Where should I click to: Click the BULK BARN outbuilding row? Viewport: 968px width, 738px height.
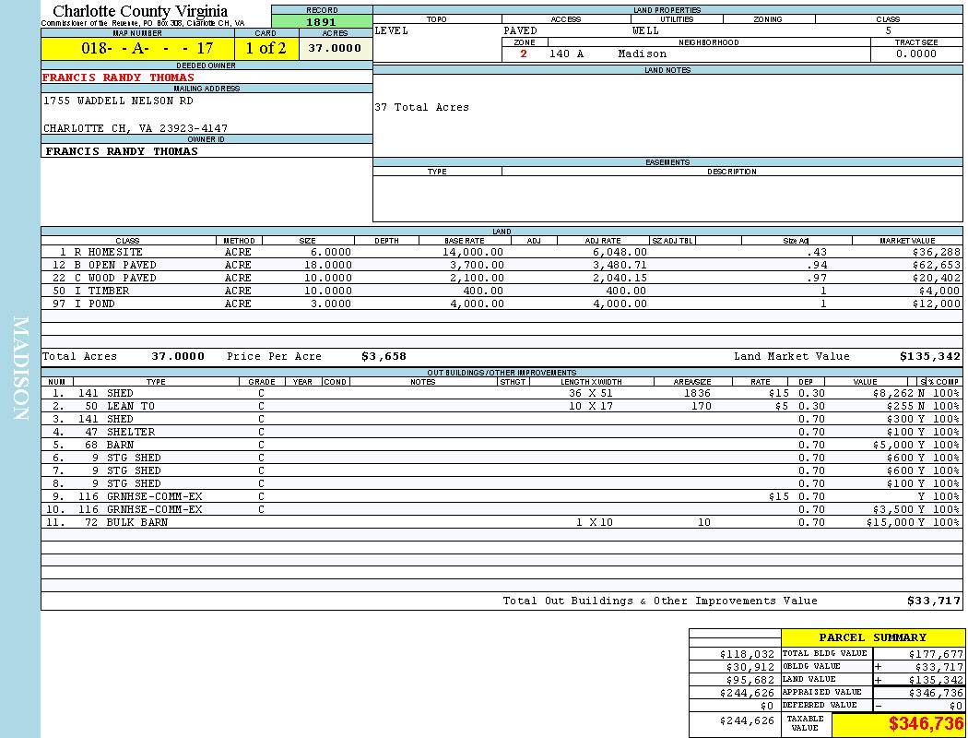pyautogui.click(x=137, y=522)
